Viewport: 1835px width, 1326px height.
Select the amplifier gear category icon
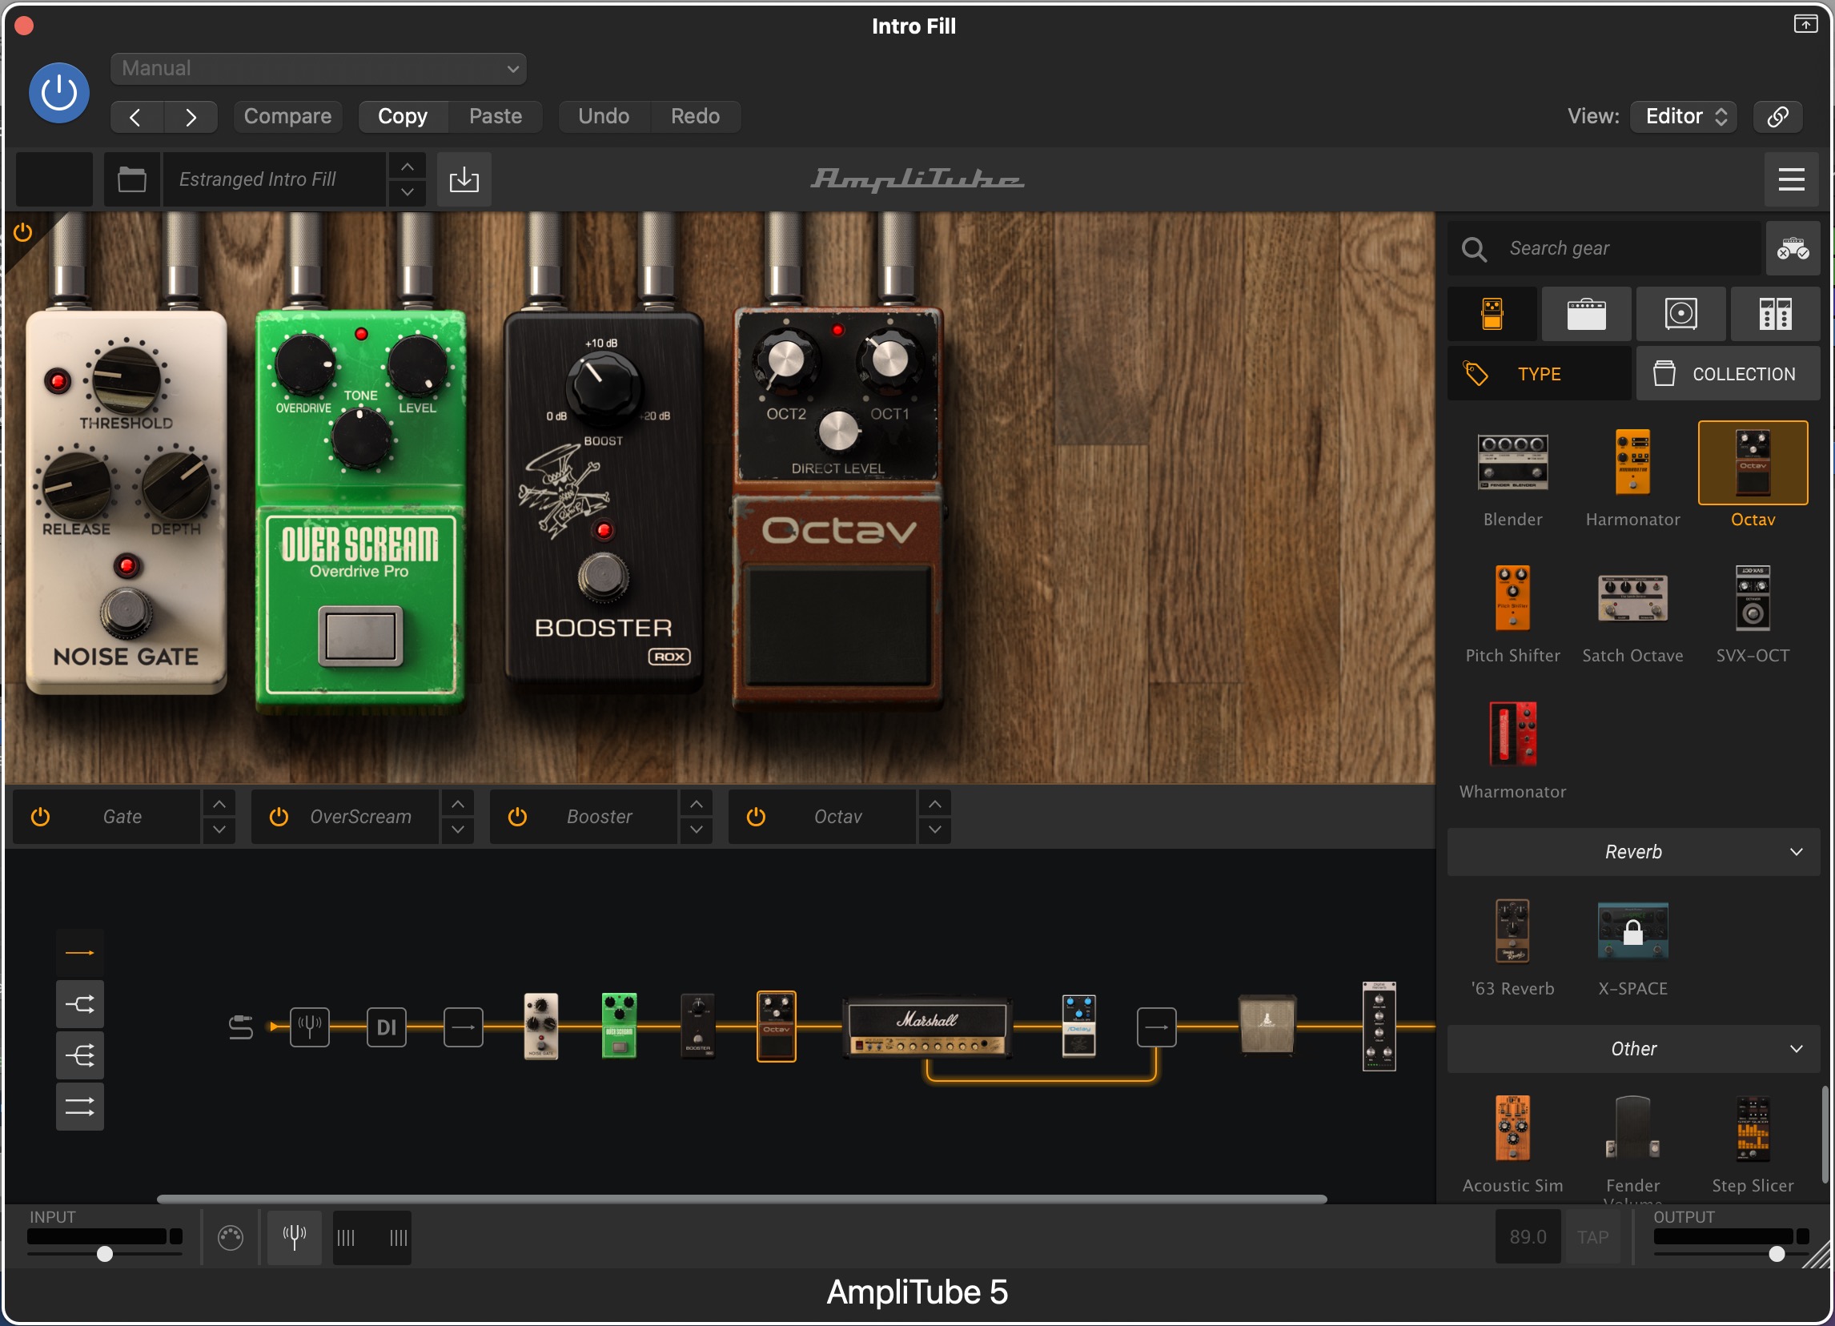point(1586,314)
